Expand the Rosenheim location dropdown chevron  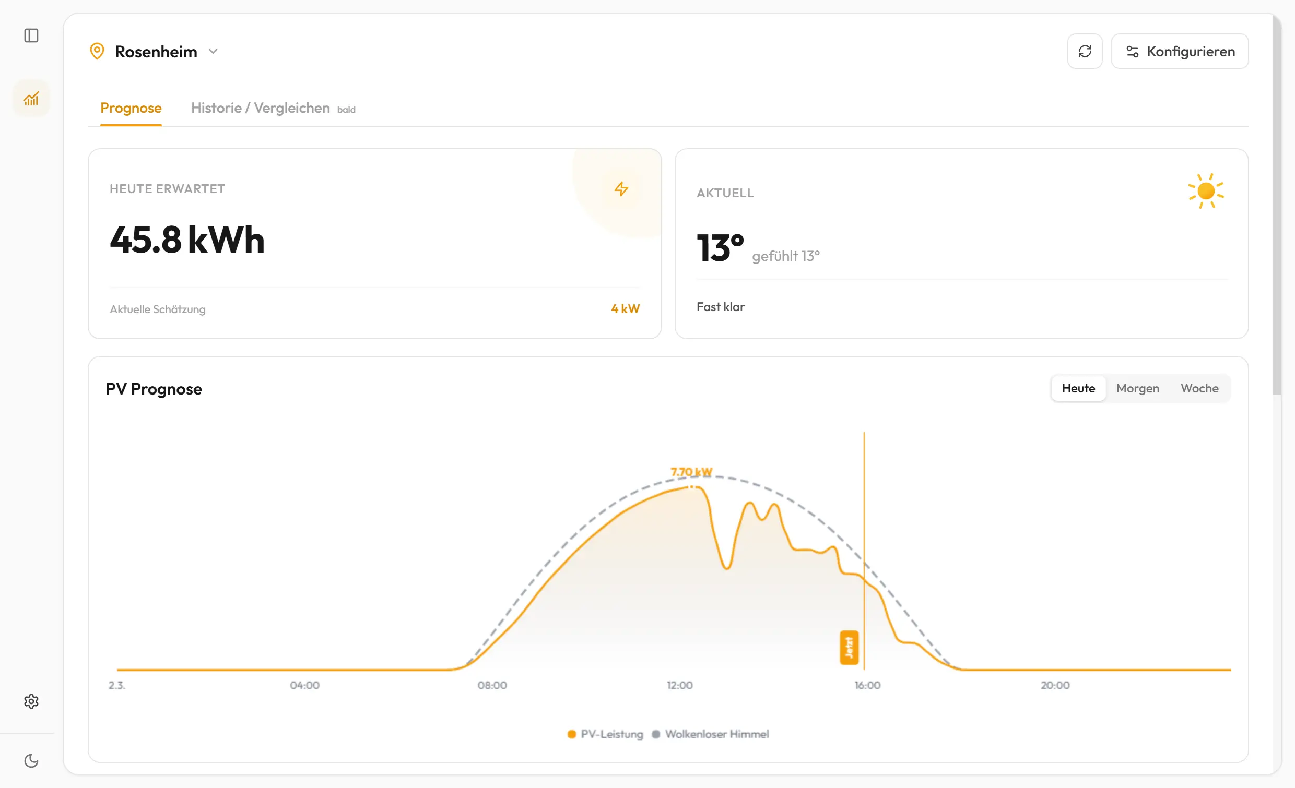tap(213, 52)
